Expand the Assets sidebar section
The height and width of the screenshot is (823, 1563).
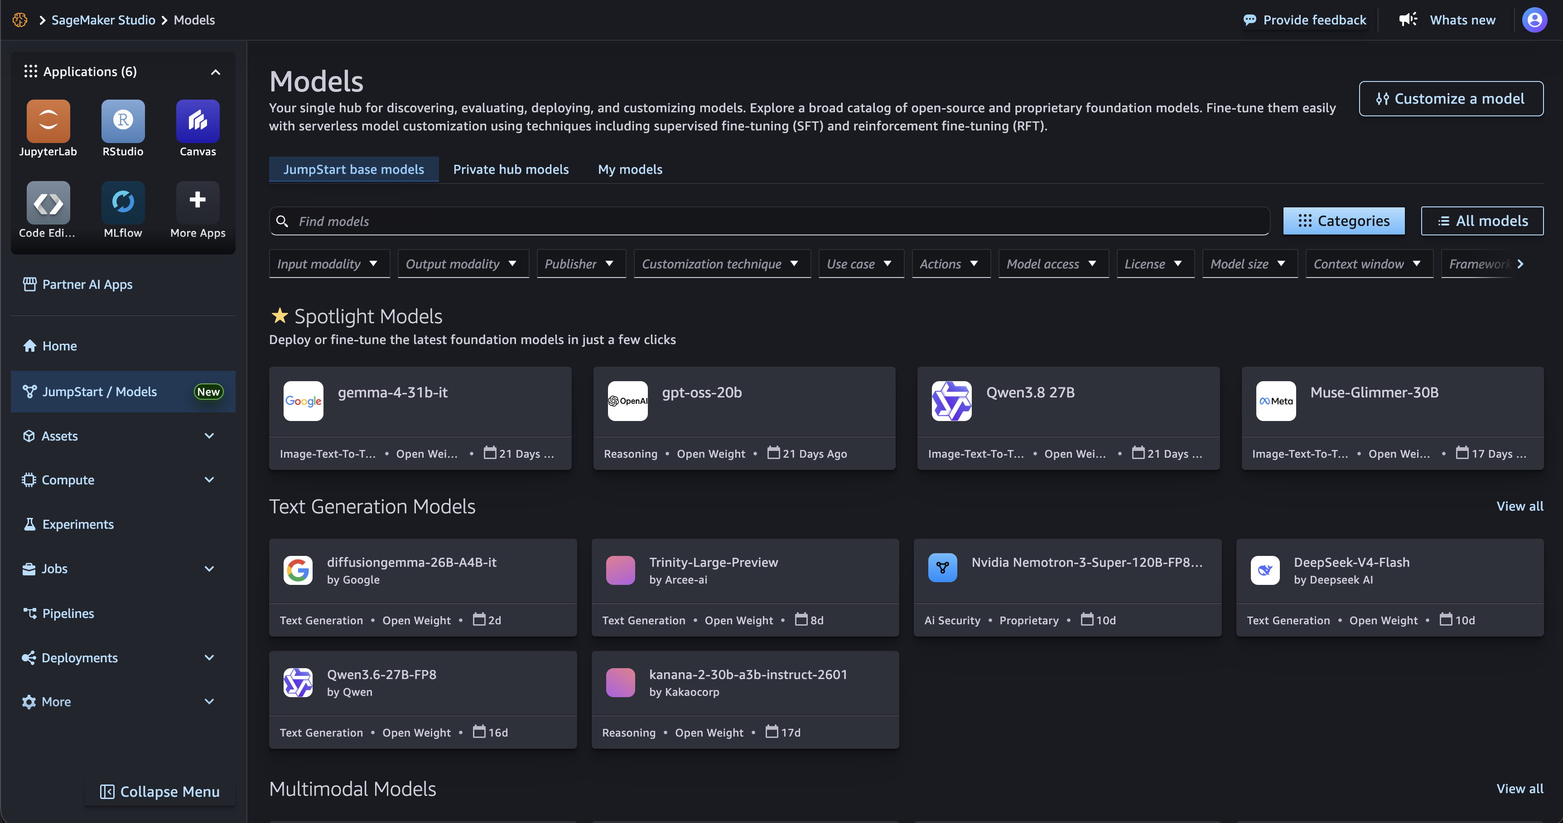click(209, 435)
